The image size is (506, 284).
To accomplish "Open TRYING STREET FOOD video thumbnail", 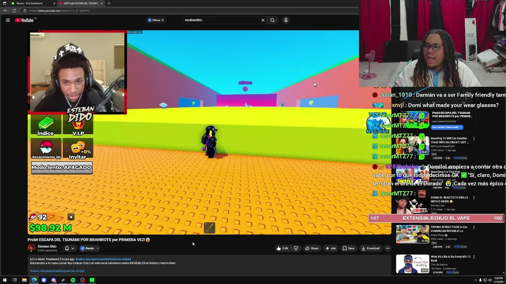I will (x=412, y=234).
